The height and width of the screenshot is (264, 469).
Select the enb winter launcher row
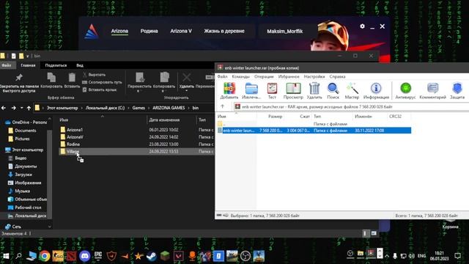(314, 131)
